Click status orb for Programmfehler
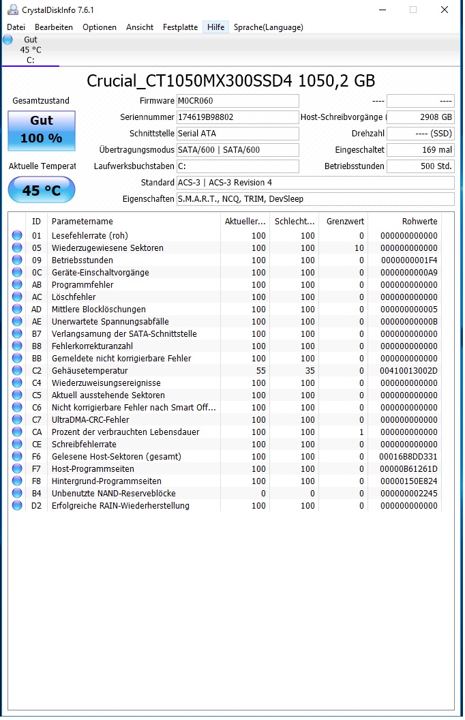Screen dimensions: 465x720 (x=17, y=285)
